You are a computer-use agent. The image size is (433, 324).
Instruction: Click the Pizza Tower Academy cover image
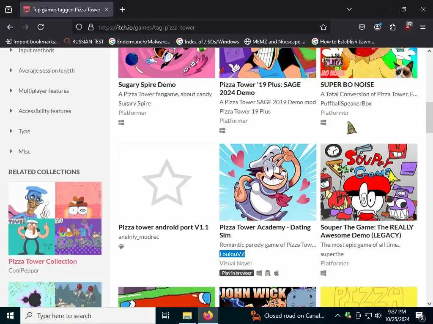(268, 182)
